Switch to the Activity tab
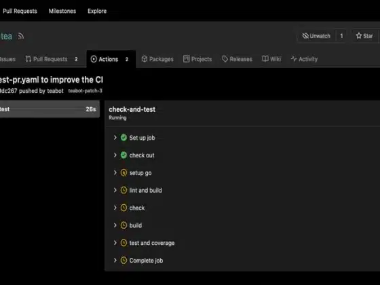The height and width of the screenshot is (285, 380). 304,59
